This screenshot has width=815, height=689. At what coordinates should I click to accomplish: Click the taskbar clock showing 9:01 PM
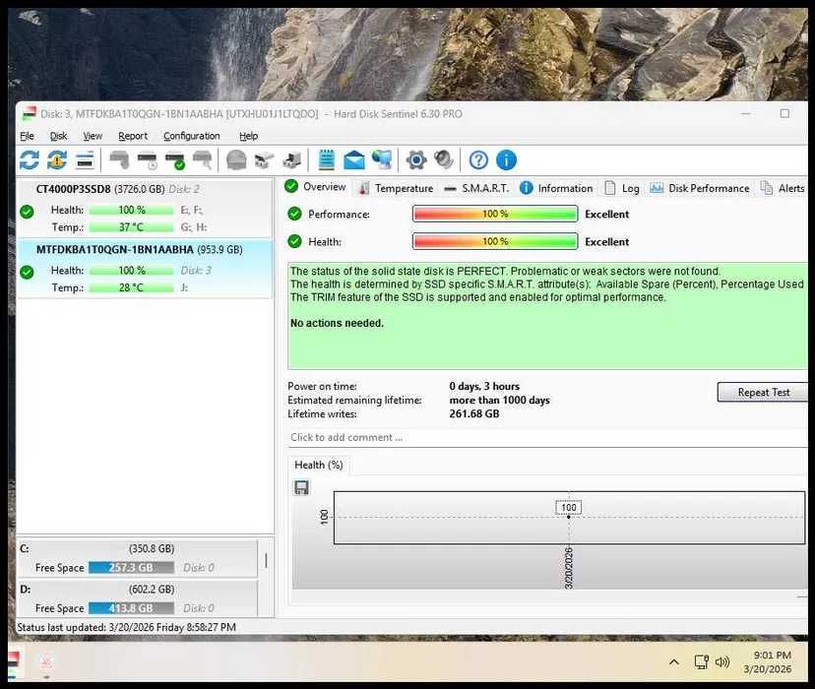tap(768, 662)
